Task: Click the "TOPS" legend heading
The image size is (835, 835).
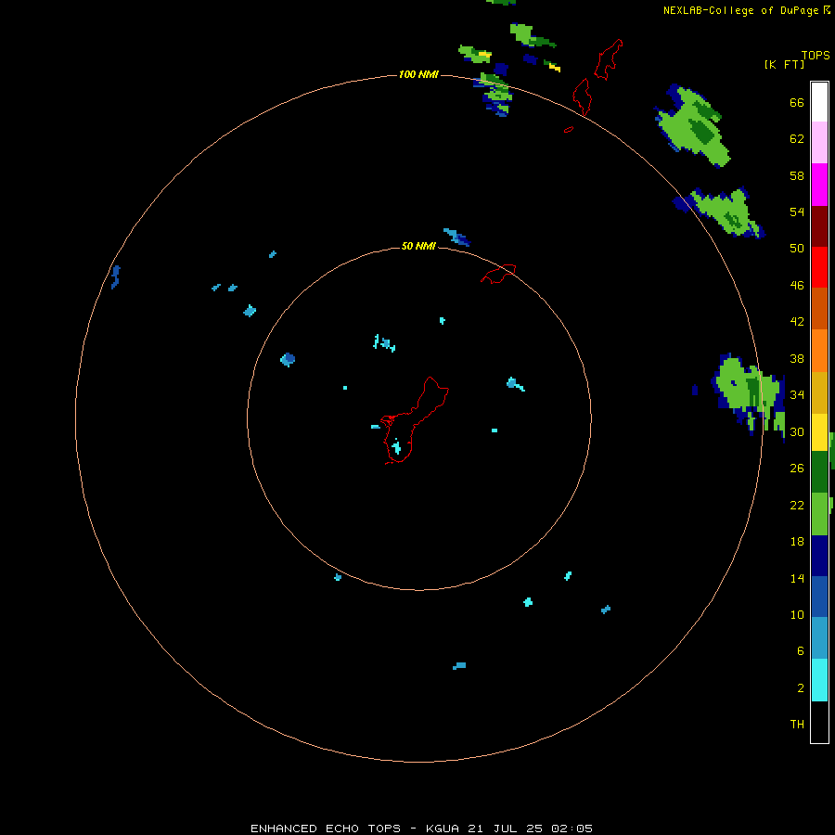Action: tap(816, 55)
